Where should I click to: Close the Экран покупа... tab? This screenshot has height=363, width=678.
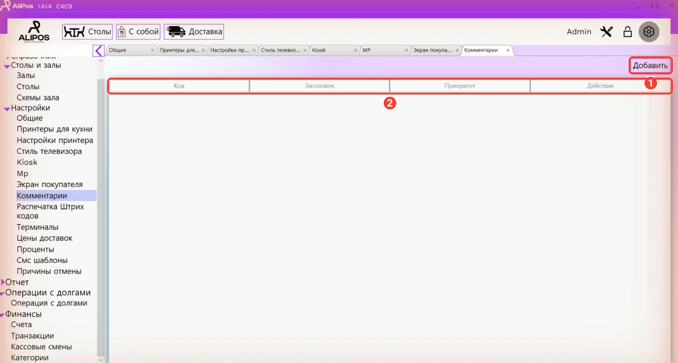(x=457, y=50)
